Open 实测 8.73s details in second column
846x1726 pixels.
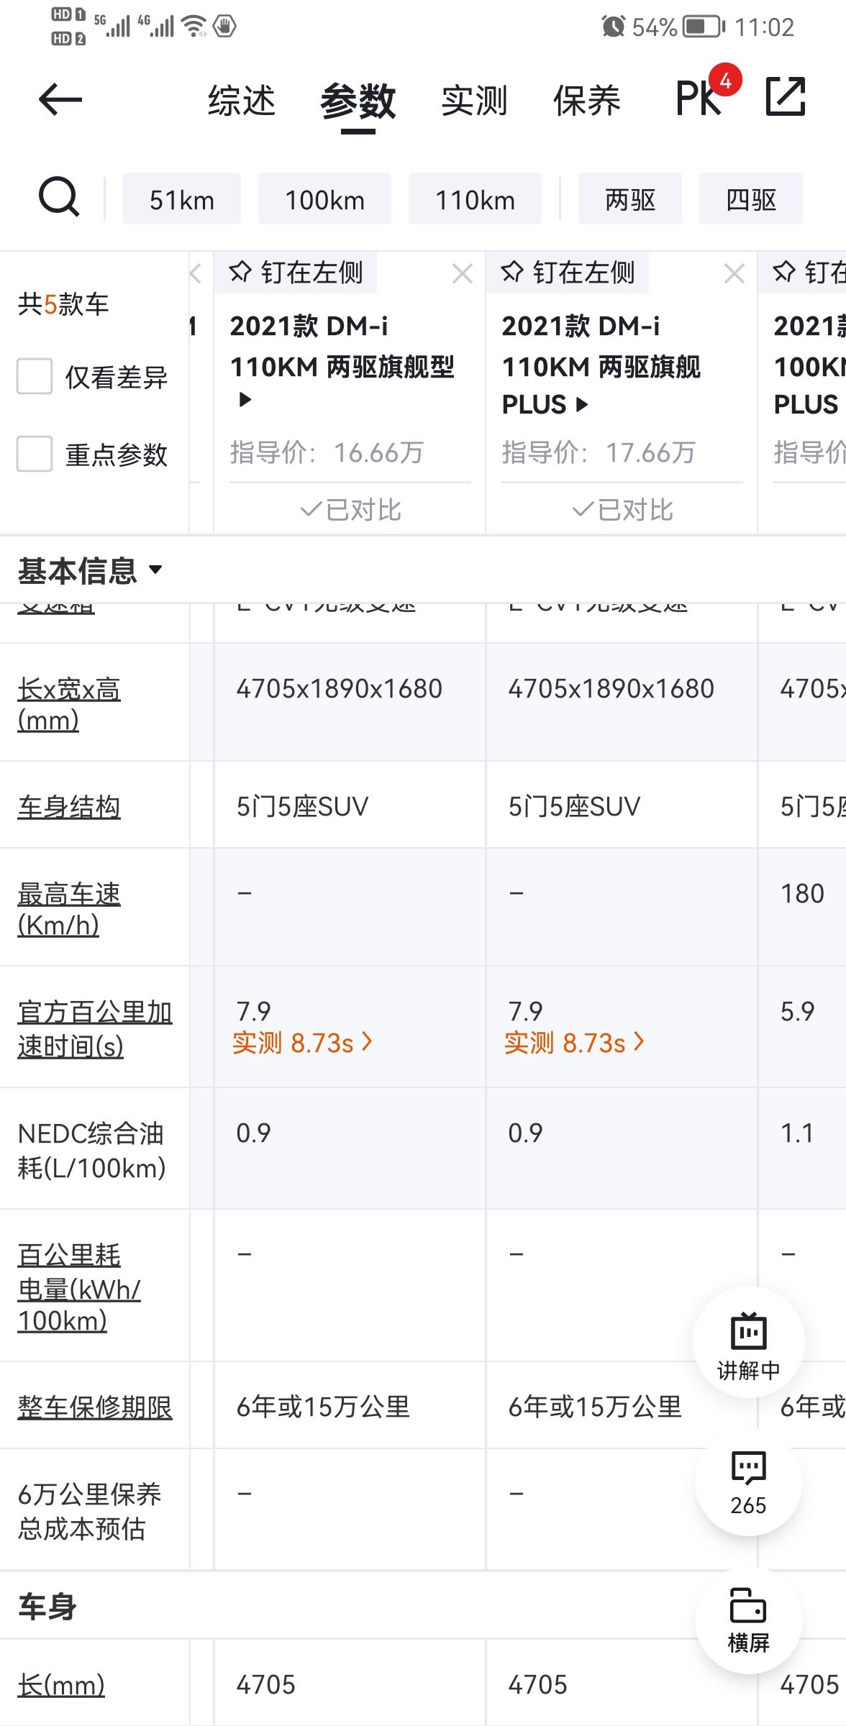pos(574,1043)
